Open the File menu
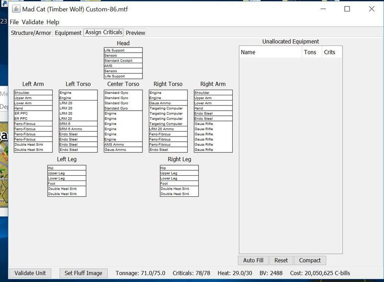384x282 pixels. 14,22
